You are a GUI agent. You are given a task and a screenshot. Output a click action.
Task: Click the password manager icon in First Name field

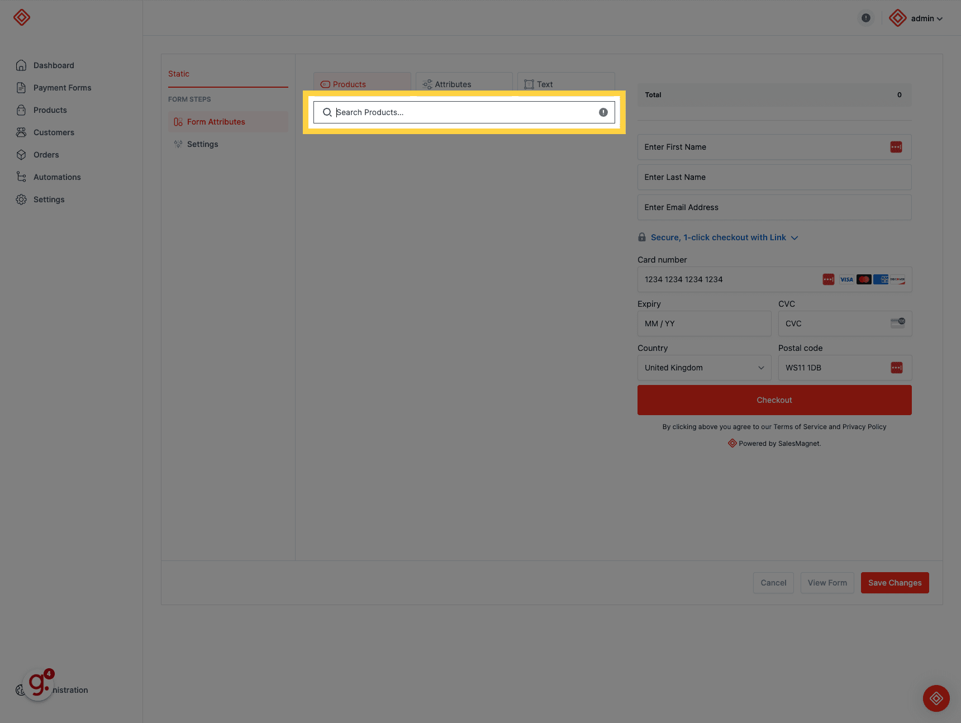[x=896, y=147]
